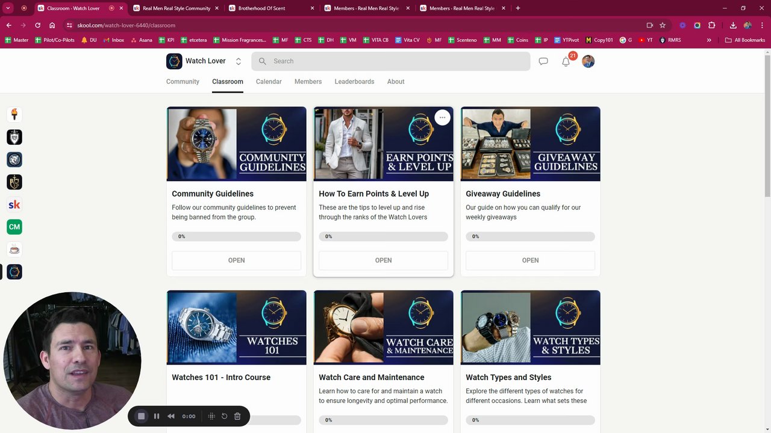Open the Copy101 bookmark

pyautogui.click(x=599, y=40)
